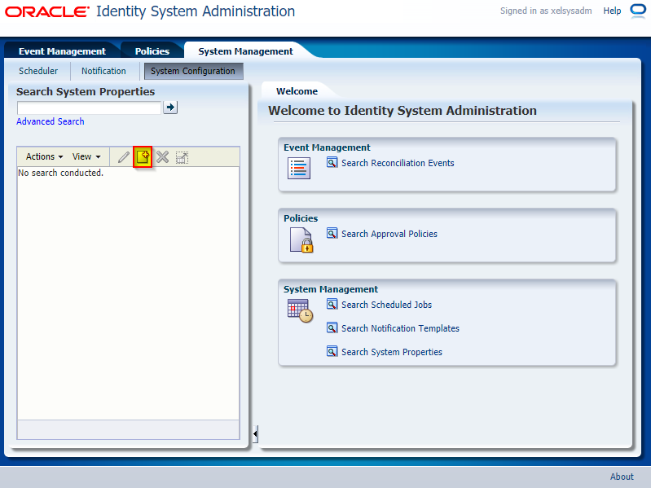Focus the Search System Properties input field
This screenshot has height=488, width=651.
click(89, 108)
